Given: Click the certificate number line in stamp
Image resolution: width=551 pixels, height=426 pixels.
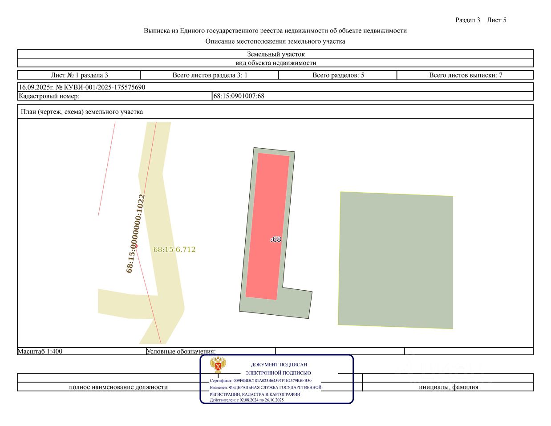Looking at the screenshot, I should tap(261, 381).
